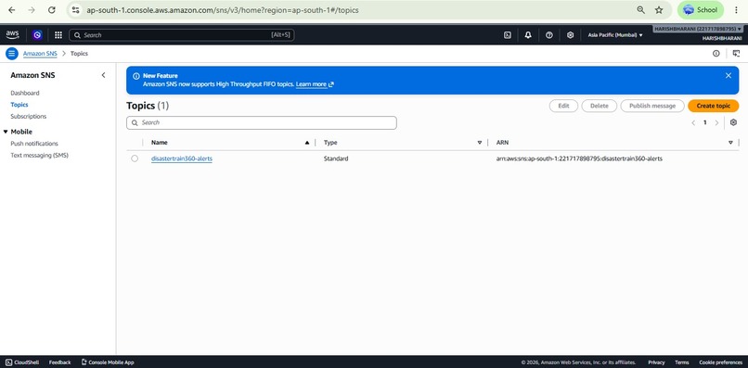Open Cookie preferences in footer
The width and height of the screenshot is (748, 368).
[x=720, y=362]
